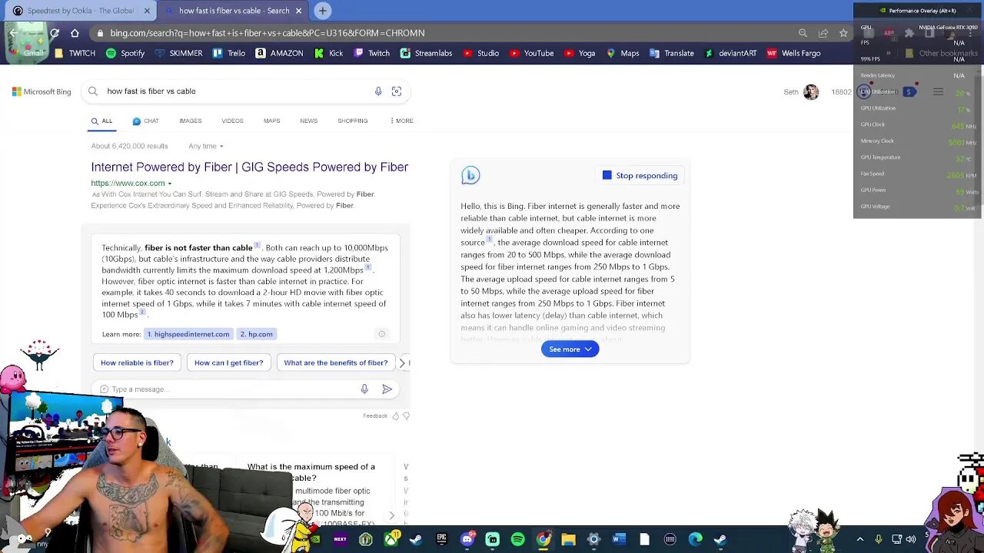Expand the See more button in Bing answer
Image resolution: width=984 pixels, height=553 pixels.
pyautogui.click(x=570, y=349)
